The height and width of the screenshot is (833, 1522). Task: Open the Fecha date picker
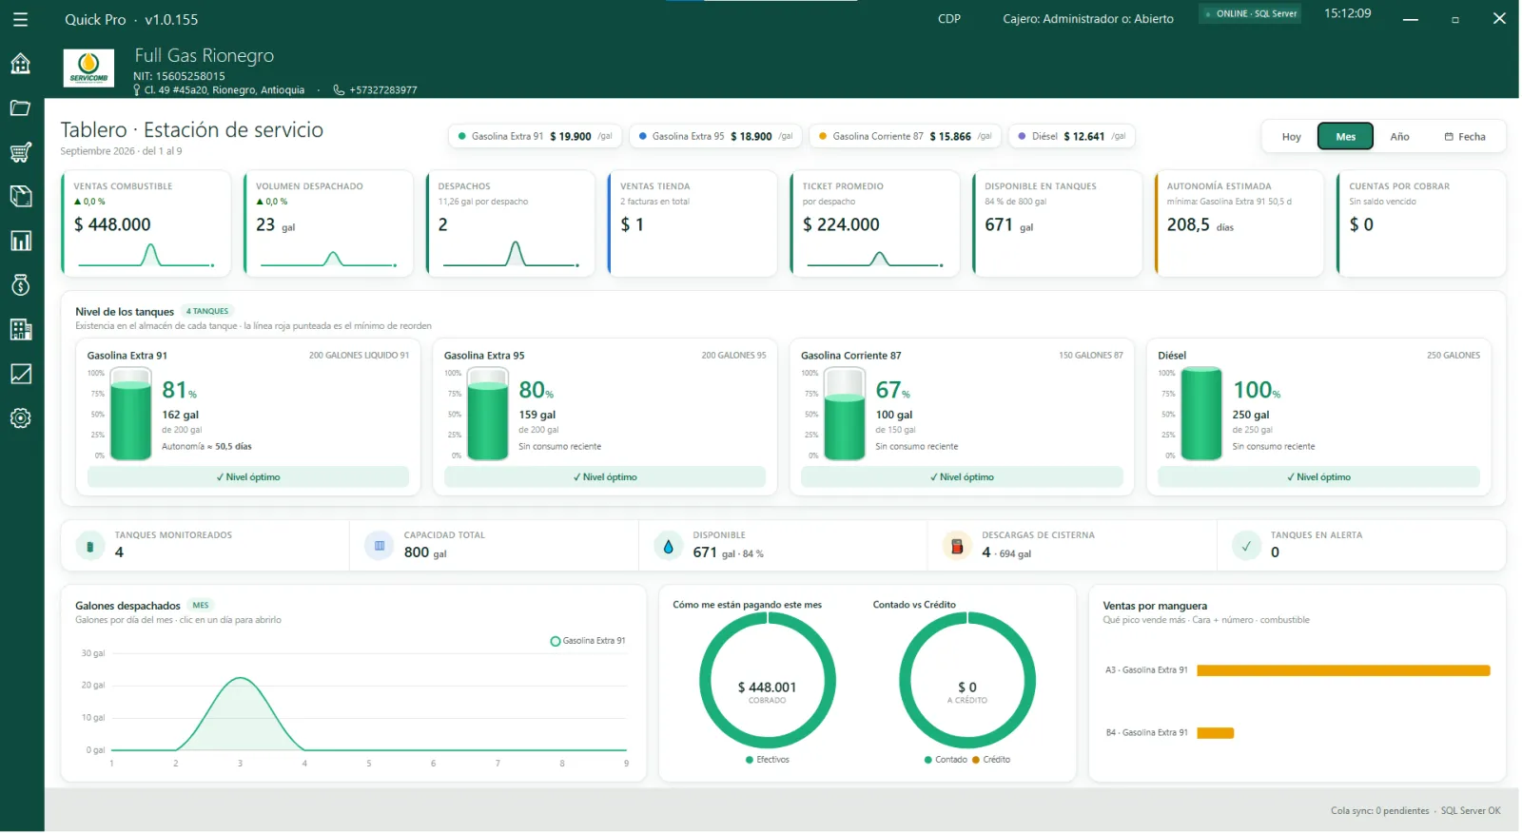[1465, 137]
